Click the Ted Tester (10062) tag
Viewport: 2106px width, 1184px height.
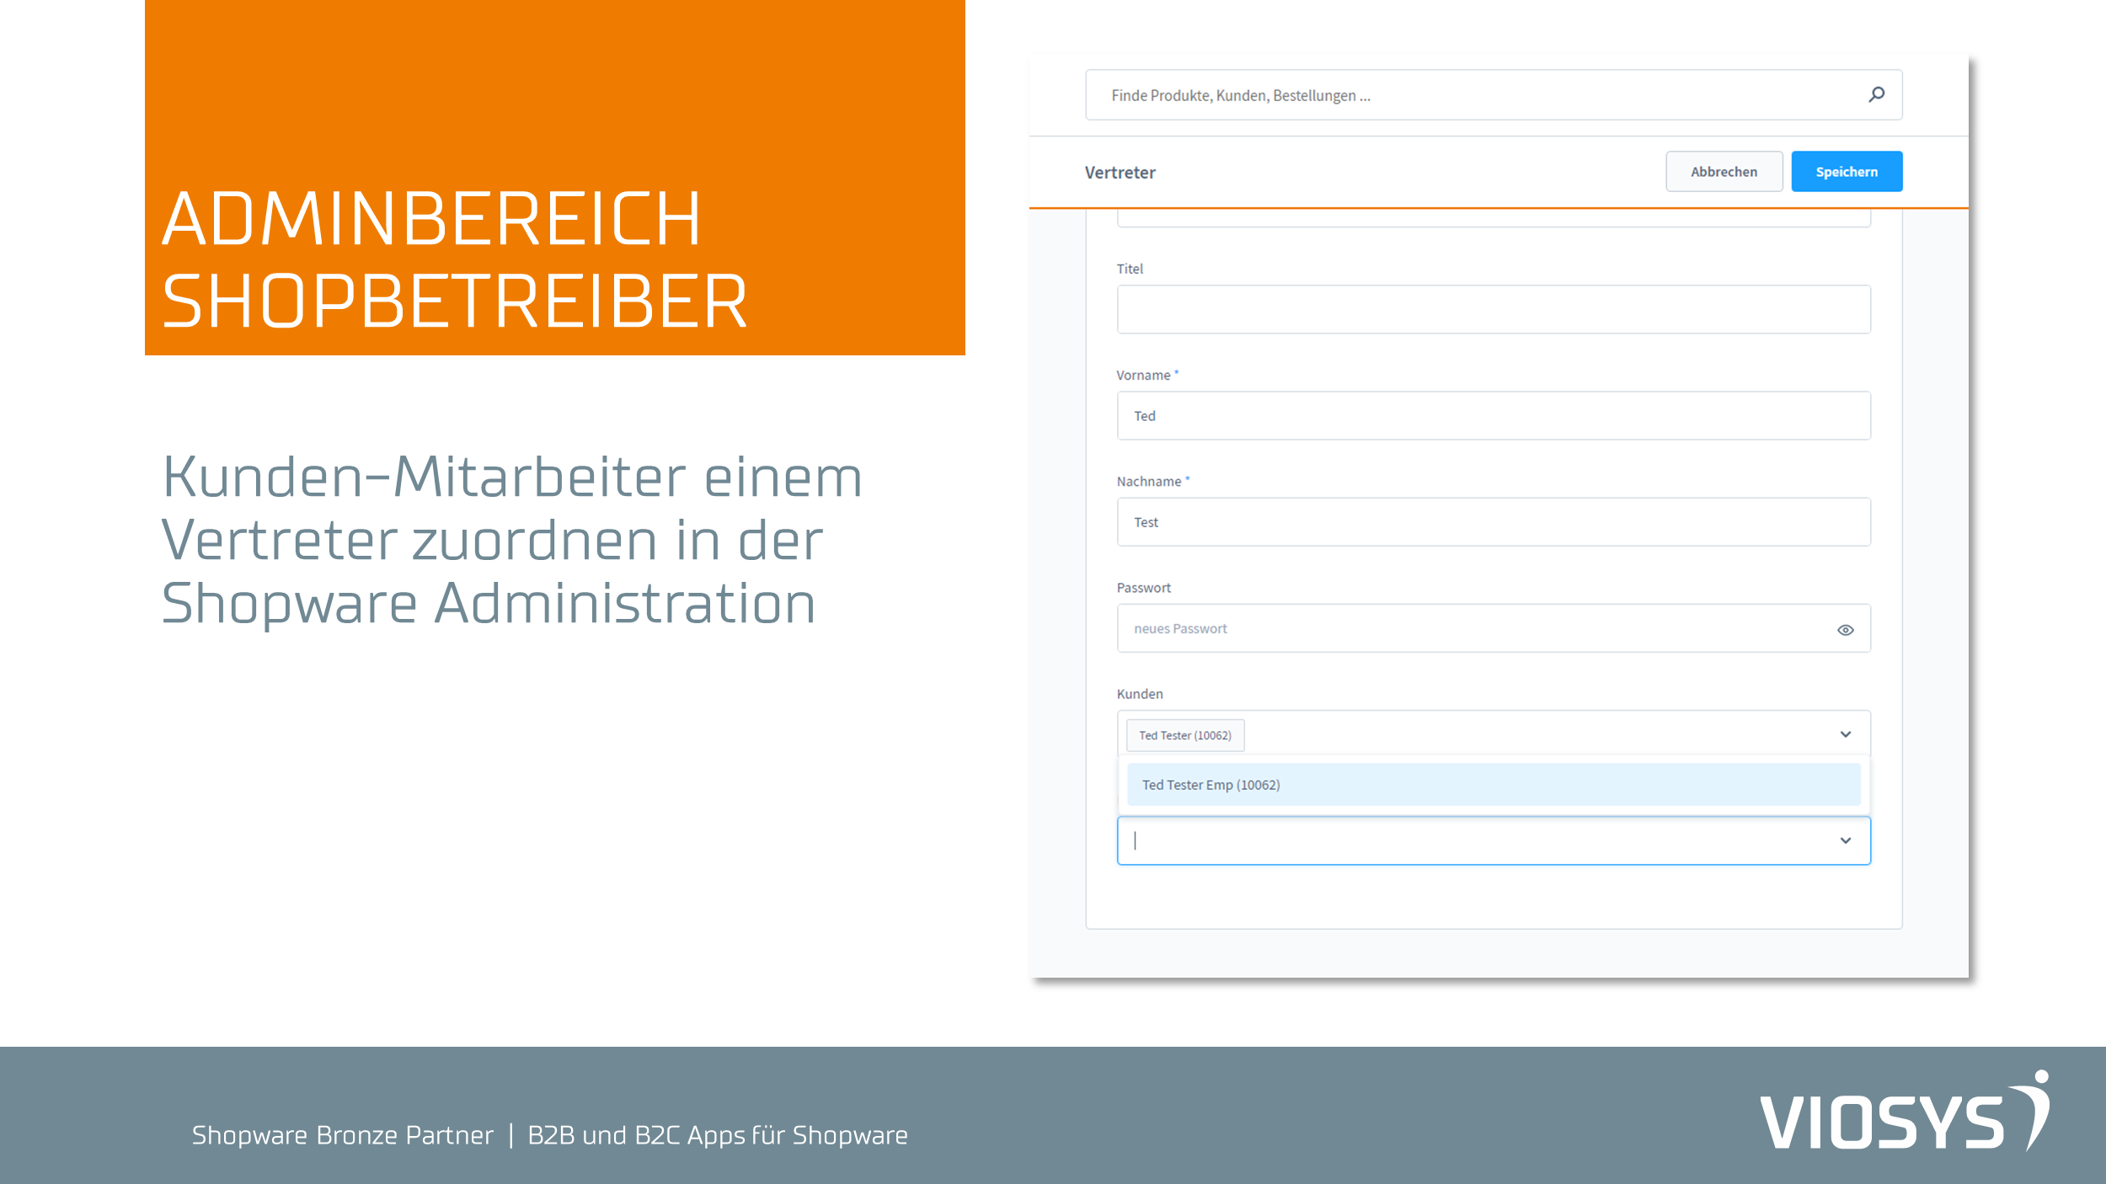(1184, 735)
